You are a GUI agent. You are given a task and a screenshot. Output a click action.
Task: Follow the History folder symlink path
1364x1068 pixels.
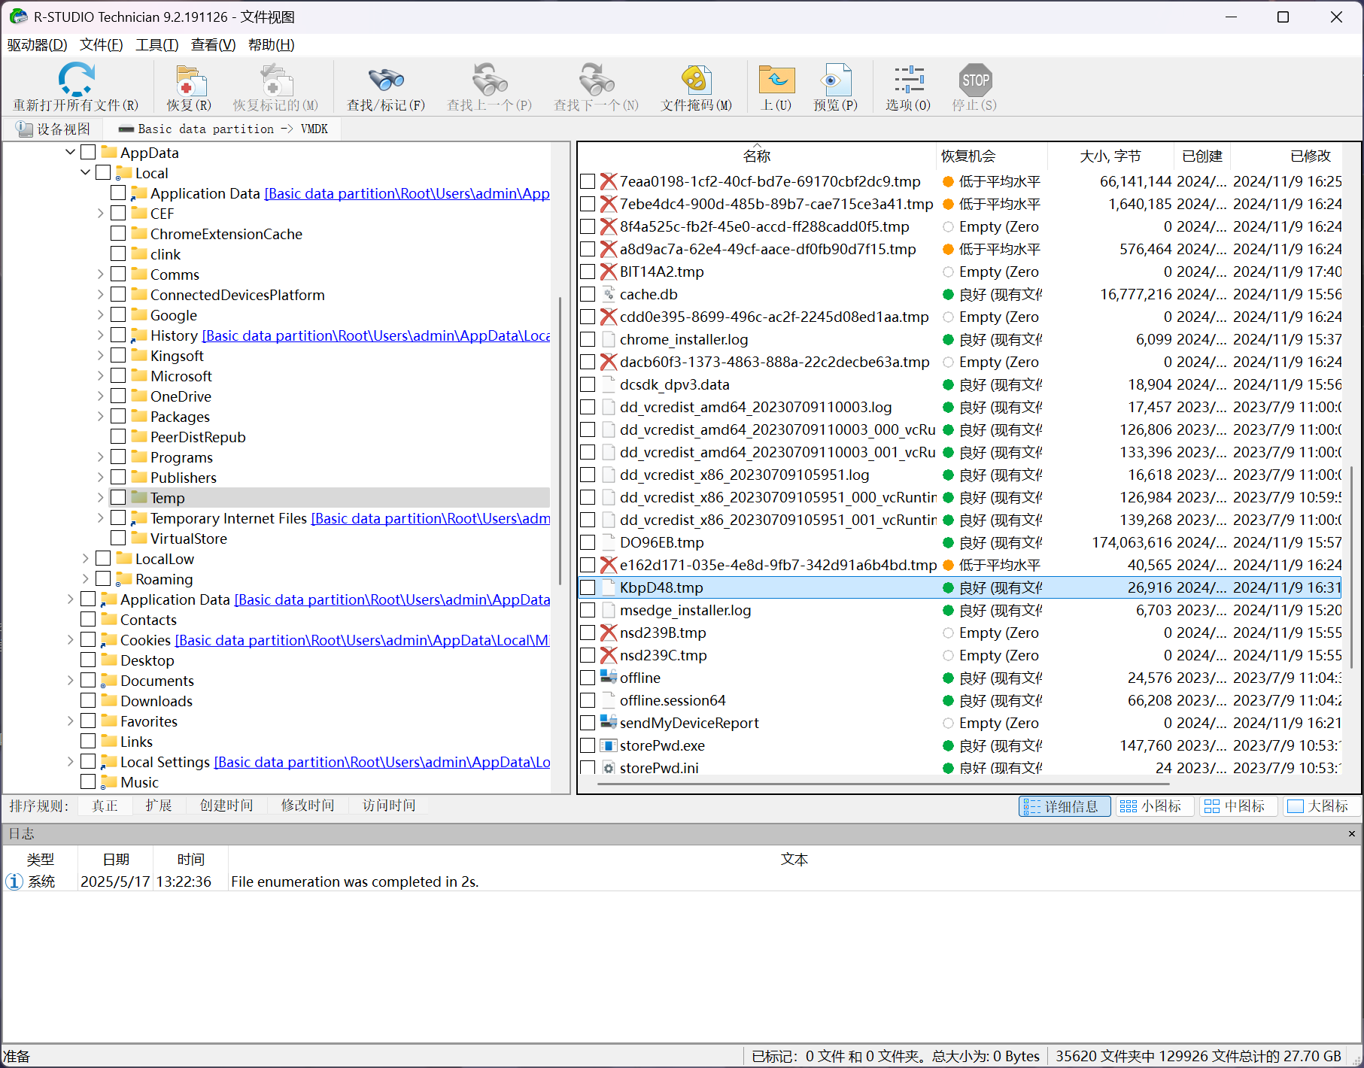point(376,335)
